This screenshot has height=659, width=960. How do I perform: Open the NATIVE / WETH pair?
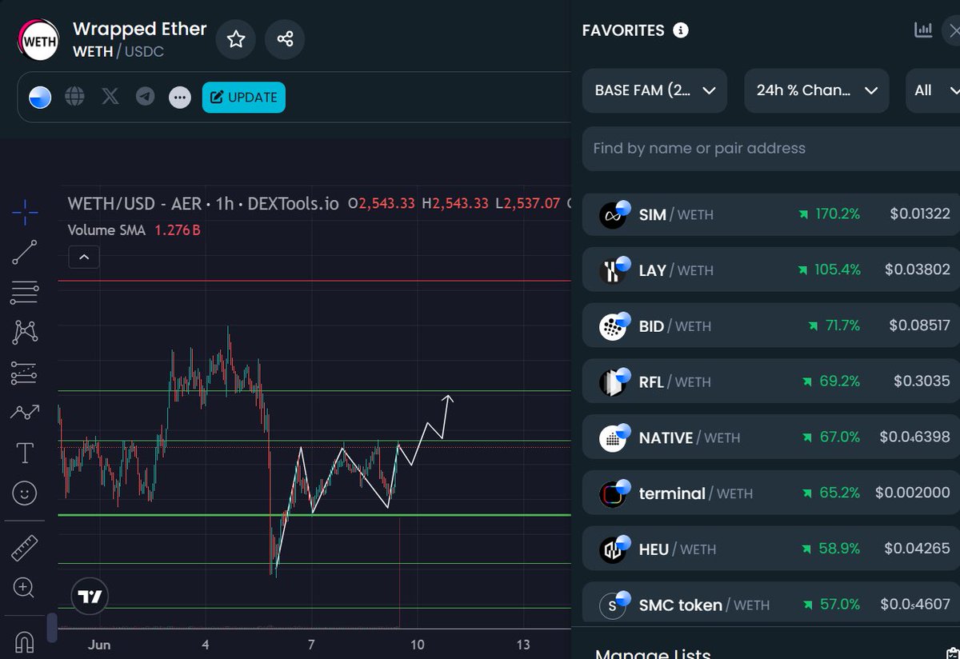point(770,437)
